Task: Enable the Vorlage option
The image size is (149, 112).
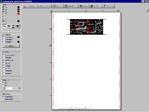Action: tap(4, 66)
